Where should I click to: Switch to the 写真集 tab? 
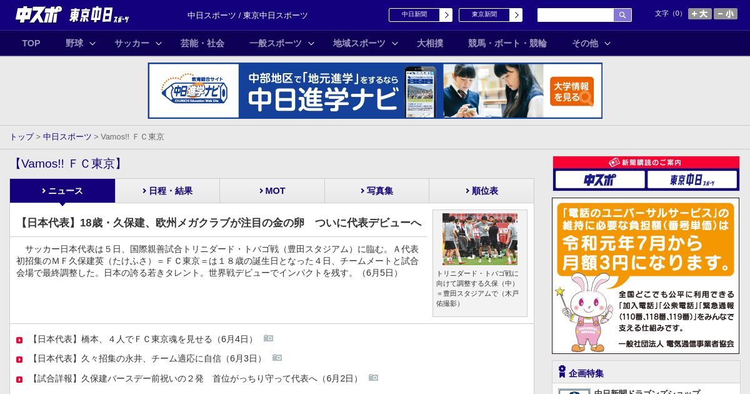[x=377, y=191]
